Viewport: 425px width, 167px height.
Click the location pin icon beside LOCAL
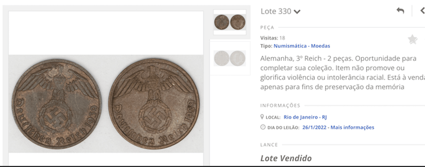point(262,117)
